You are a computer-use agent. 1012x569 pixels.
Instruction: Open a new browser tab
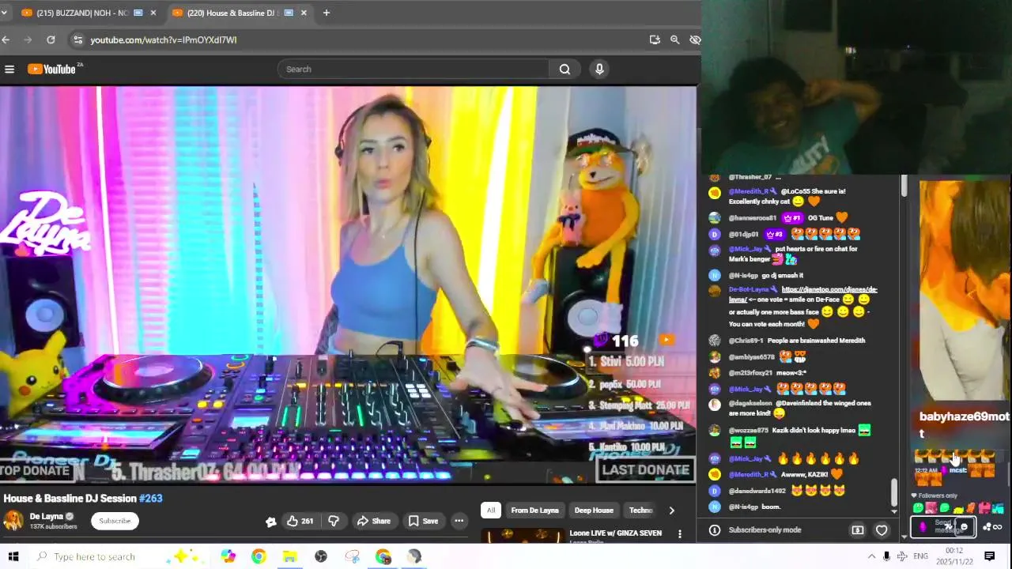(x=326, y=13)
